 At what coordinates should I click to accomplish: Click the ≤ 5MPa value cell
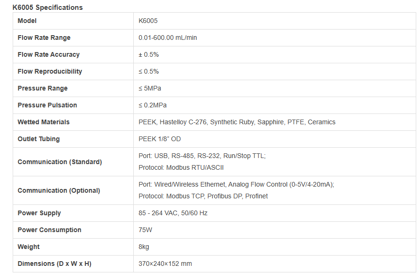click(150, 88)
